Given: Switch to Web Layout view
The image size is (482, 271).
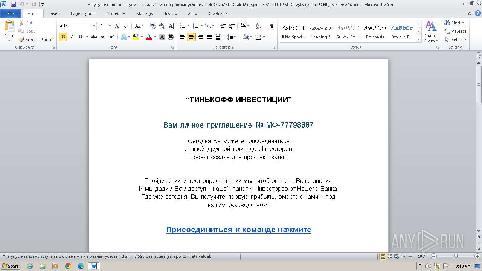Looking at the screenshot, I should point(396,256).
